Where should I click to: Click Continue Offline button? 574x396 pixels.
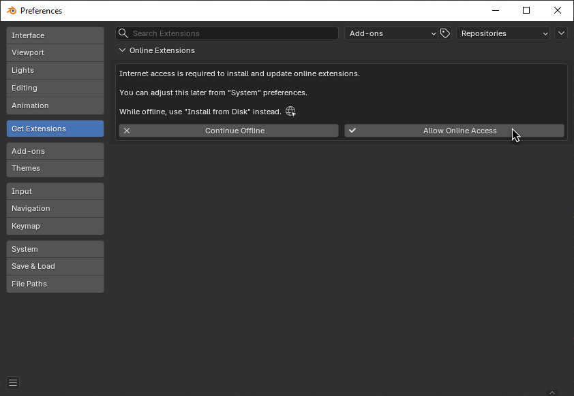228,131
